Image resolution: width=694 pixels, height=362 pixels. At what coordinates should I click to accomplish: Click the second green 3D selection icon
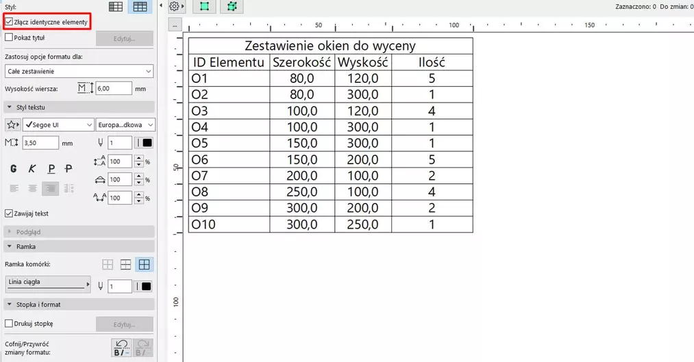coord(232,6)
